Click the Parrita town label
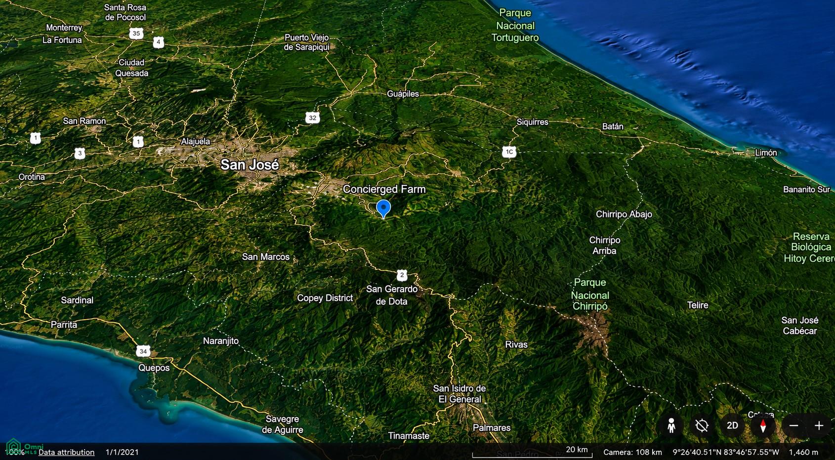The height and width of the screenshot is (460, 835). click(64, 325)
